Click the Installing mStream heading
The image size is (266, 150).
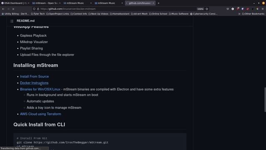coord(36,65)
